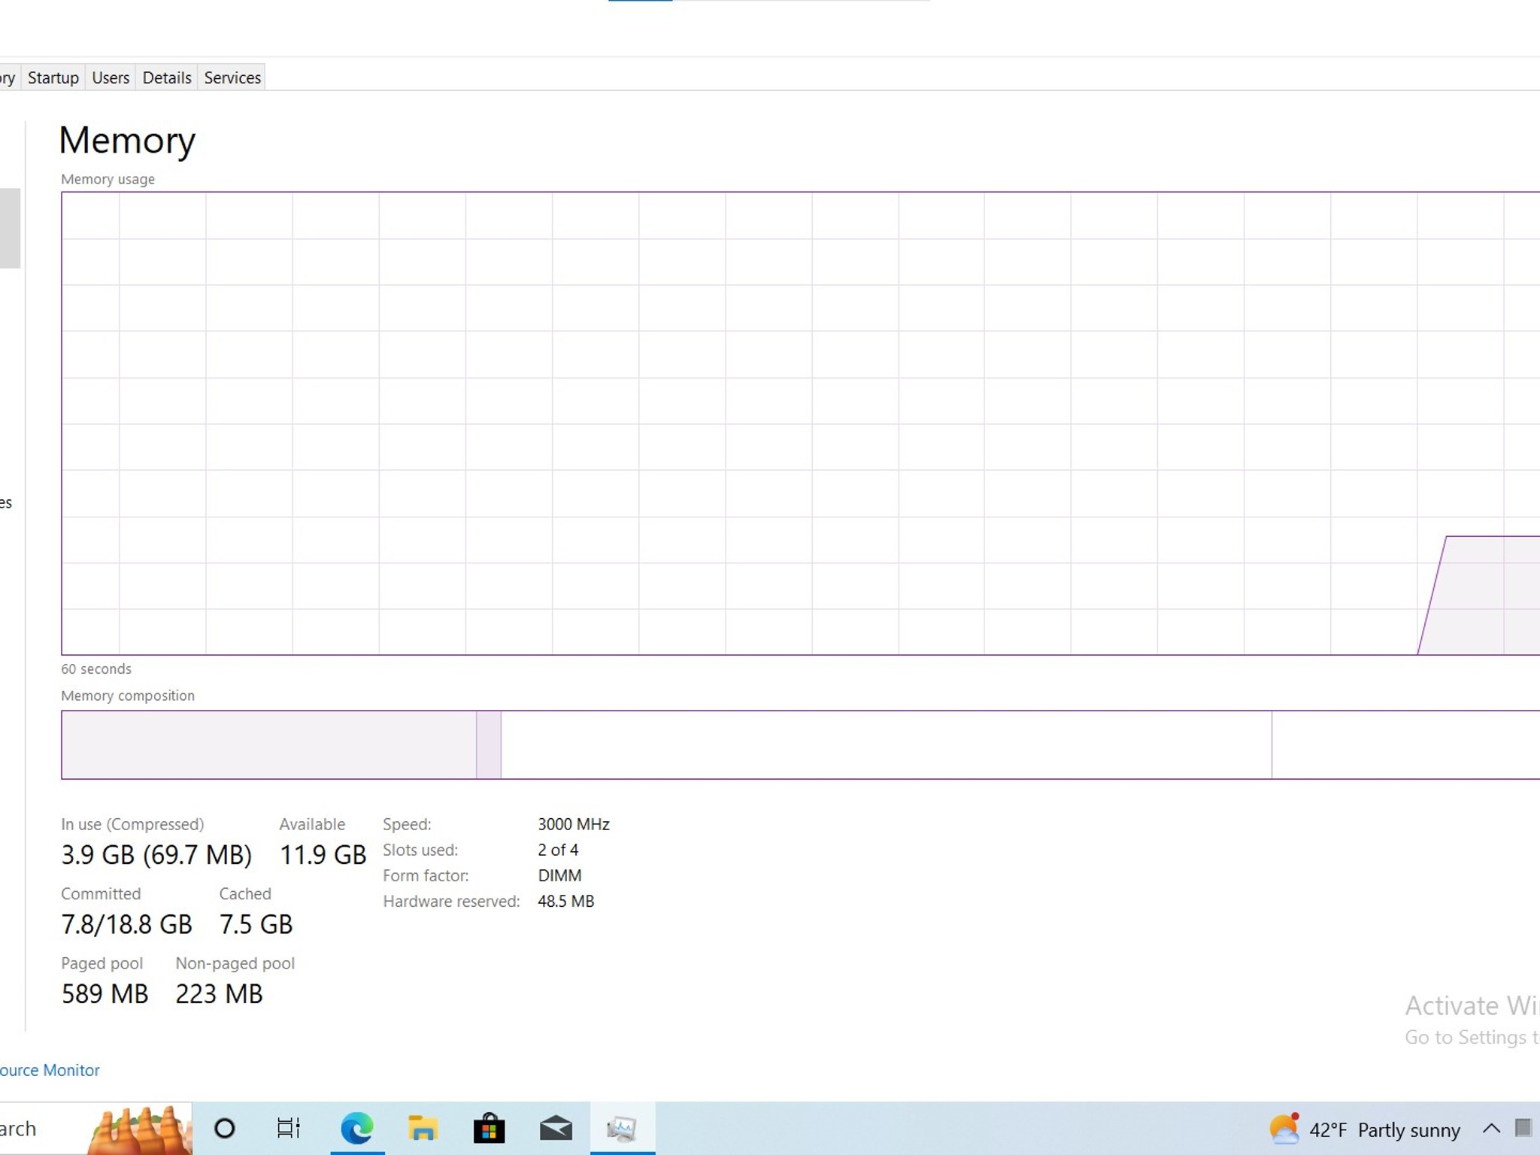The height and width of the screenshot is (1155, 1540).
Task: Click the Hardware reserved value 48.5 MB
Action: (x=565, y=901)
